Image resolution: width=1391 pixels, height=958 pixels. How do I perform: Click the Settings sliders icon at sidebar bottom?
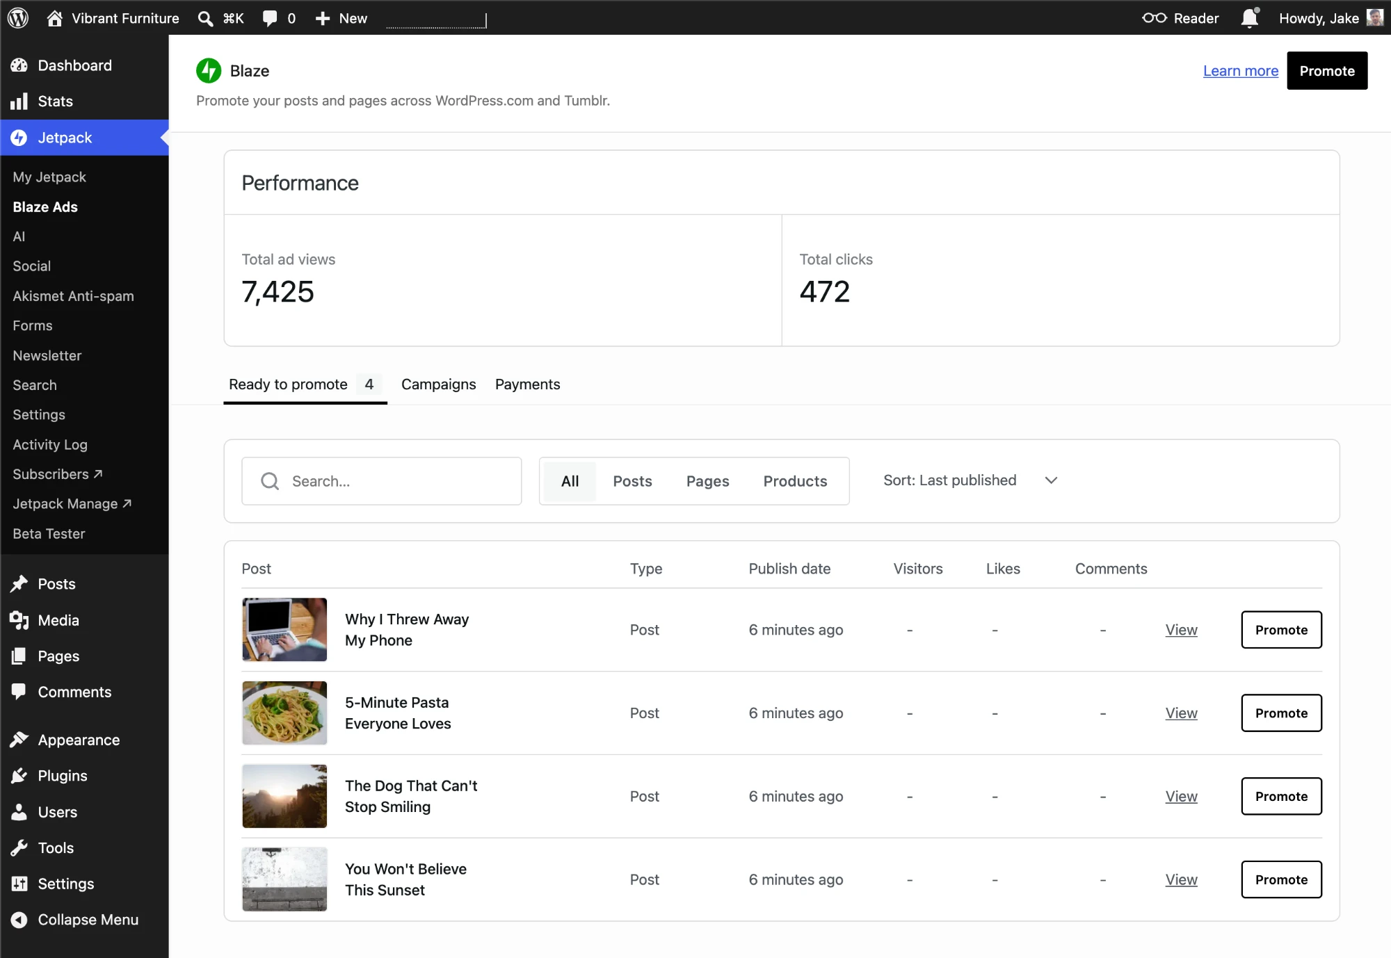(x=19, y=884)
